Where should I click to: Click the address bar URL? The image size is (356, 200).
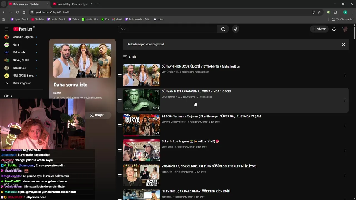[x=53, y=12]
